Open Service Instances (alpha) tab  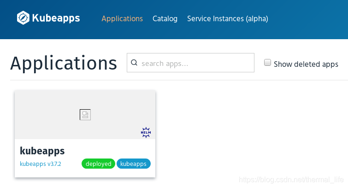(x=228, y=18)
